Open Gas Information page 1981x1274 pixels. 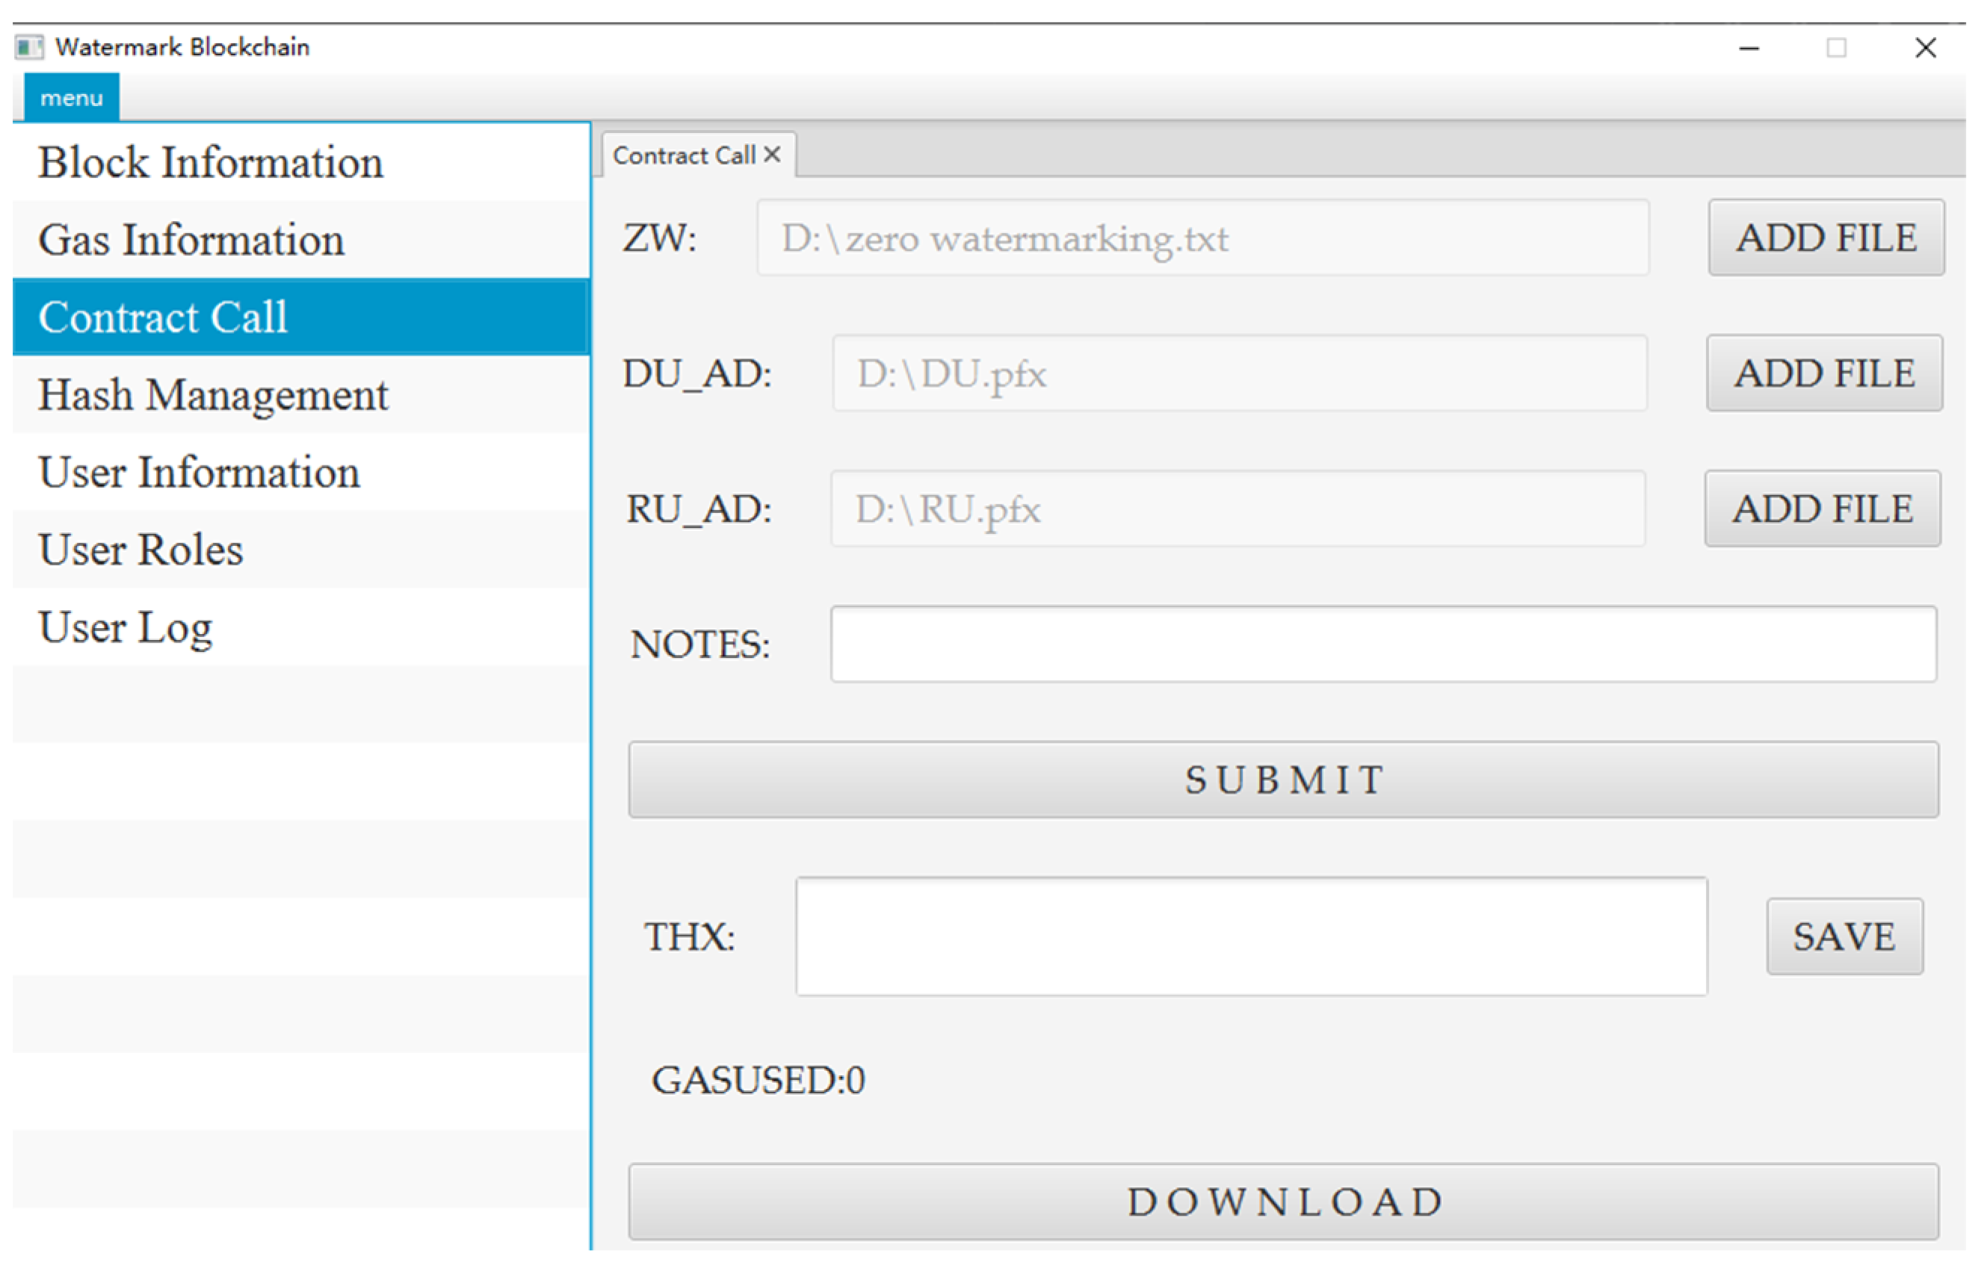pos(301,240)
